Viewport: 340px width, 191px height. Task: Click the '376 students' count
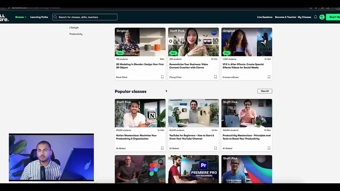click(x=122, y=59)
